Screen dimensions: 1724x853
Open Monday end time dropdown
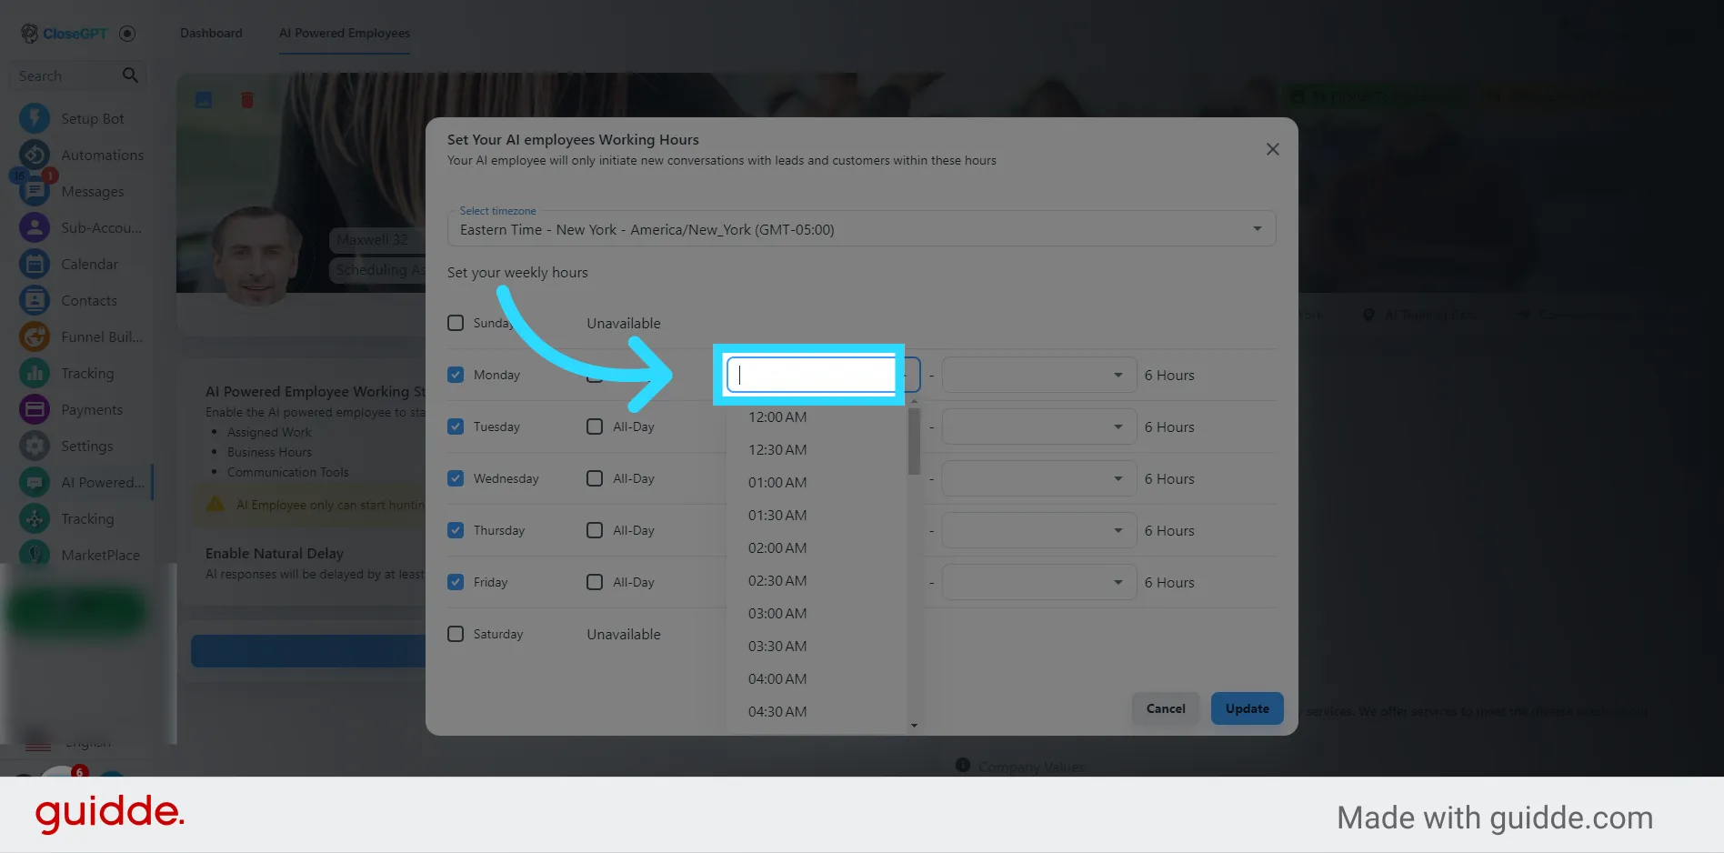click(1038, 375)
